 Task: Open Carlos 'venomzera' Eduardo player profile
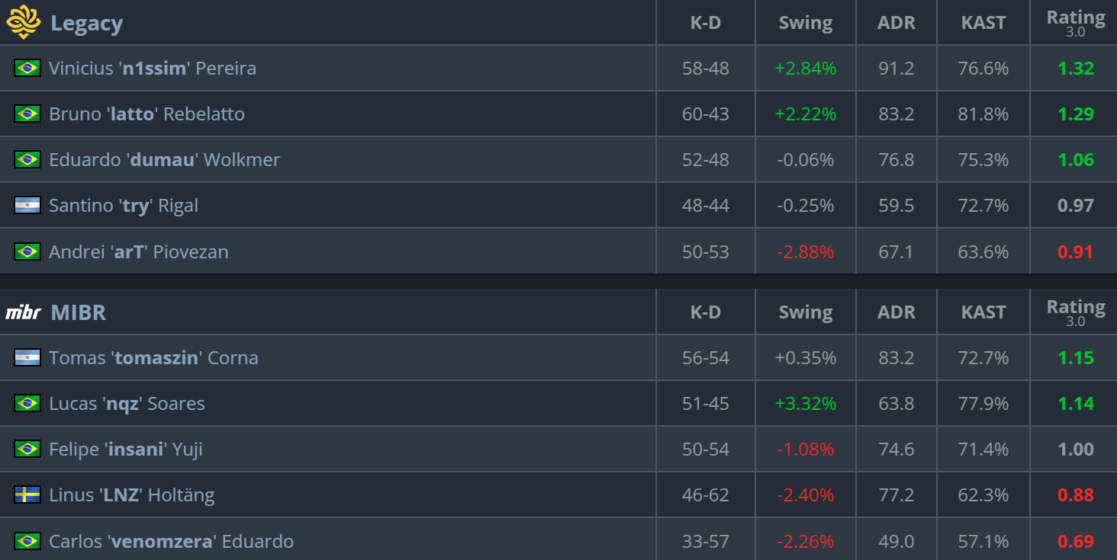click(171, 541)
